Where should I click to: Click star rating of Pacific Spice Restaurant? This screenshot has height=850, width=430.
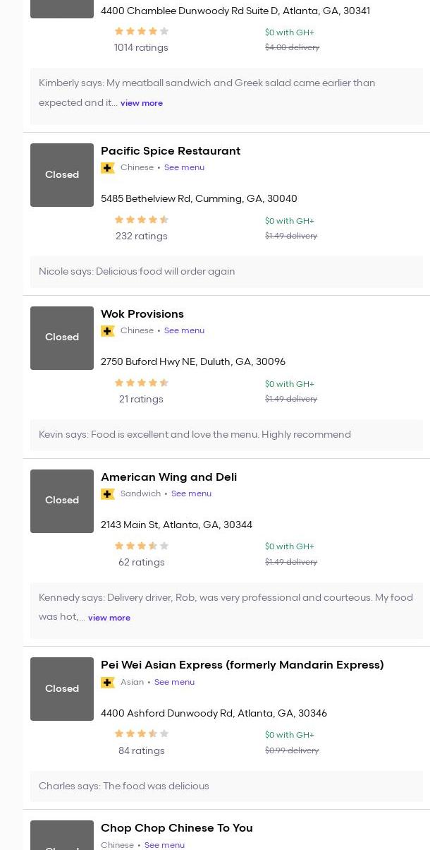click(141, 220)
